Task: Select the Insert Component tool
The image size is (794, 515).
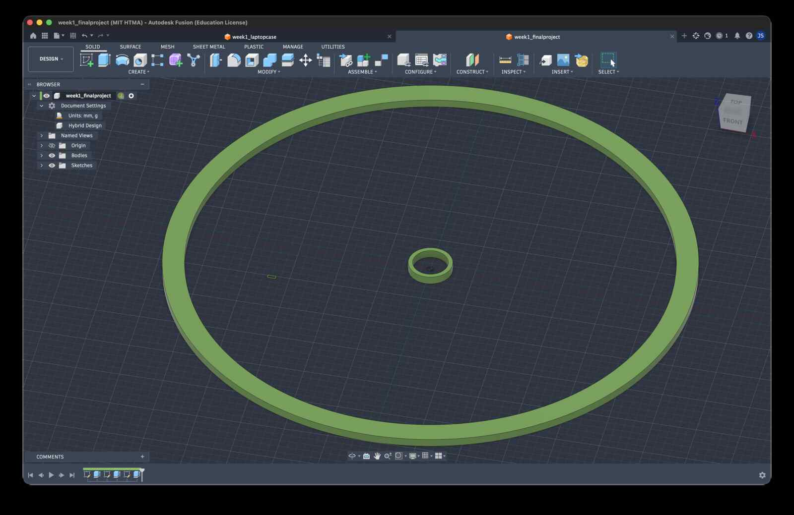Action: 346,60
